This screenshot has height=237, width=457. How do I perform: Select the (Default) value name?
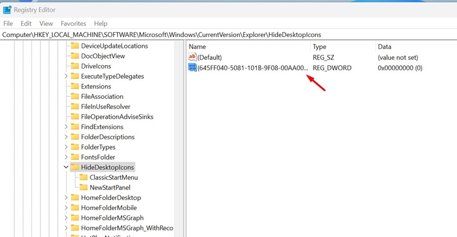pyautogui.click(x=210, y=58)
